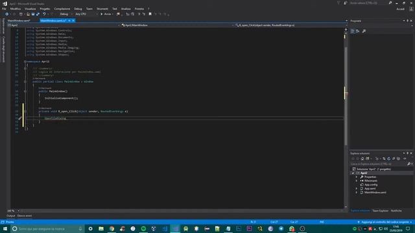Click the Undo toolbar icon
The width and height of the screenshot is (415, 233).
44,14
